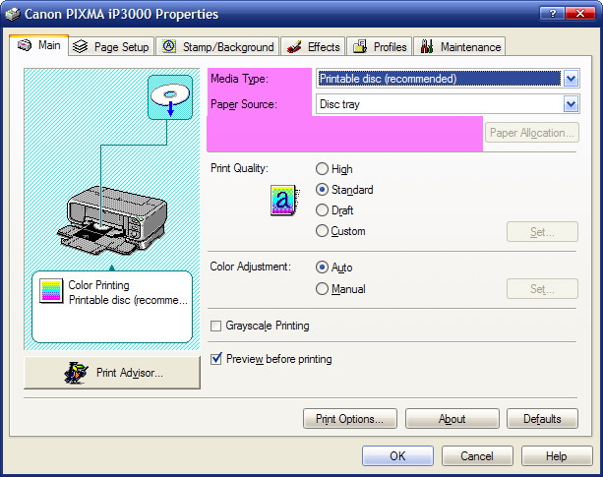Click the printer illustration in preview pane
The height and width of the screenshot is (477, 603).
coord(112,221)
